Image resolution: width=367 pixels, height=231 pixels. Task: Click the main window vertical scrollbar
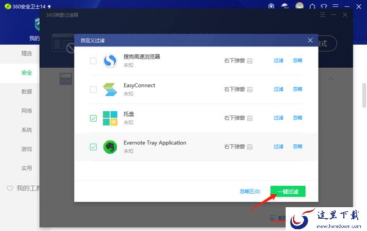pyautogui.click(x=364, y=95)
